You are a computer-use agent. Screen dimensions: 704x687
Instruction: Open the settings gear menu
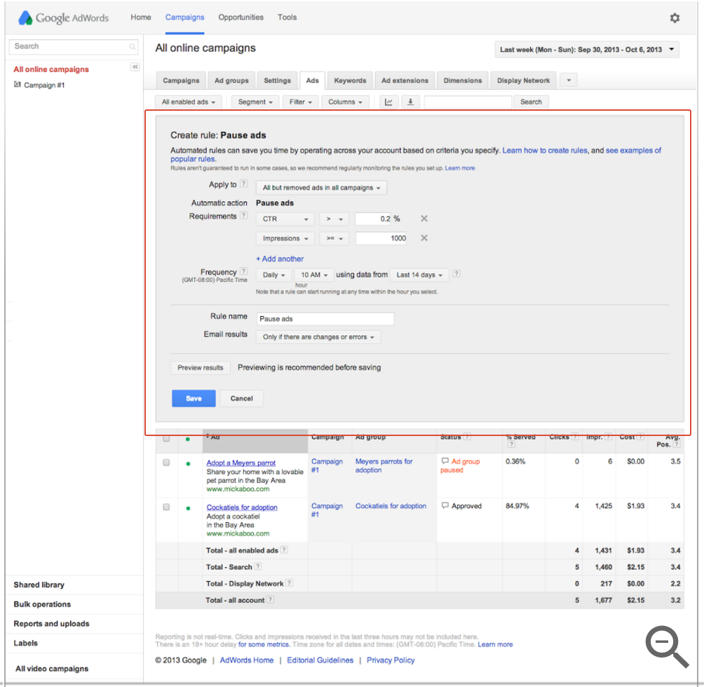coord(675,18)
